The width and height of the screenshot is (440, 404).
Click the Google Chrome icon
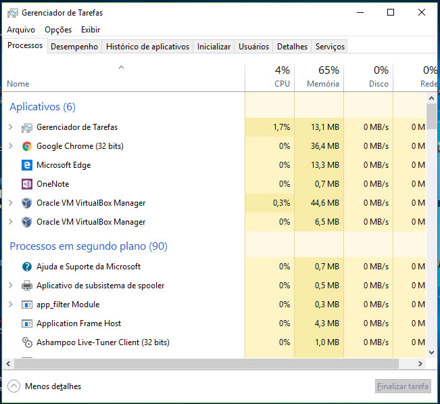[x=27, y=146]
